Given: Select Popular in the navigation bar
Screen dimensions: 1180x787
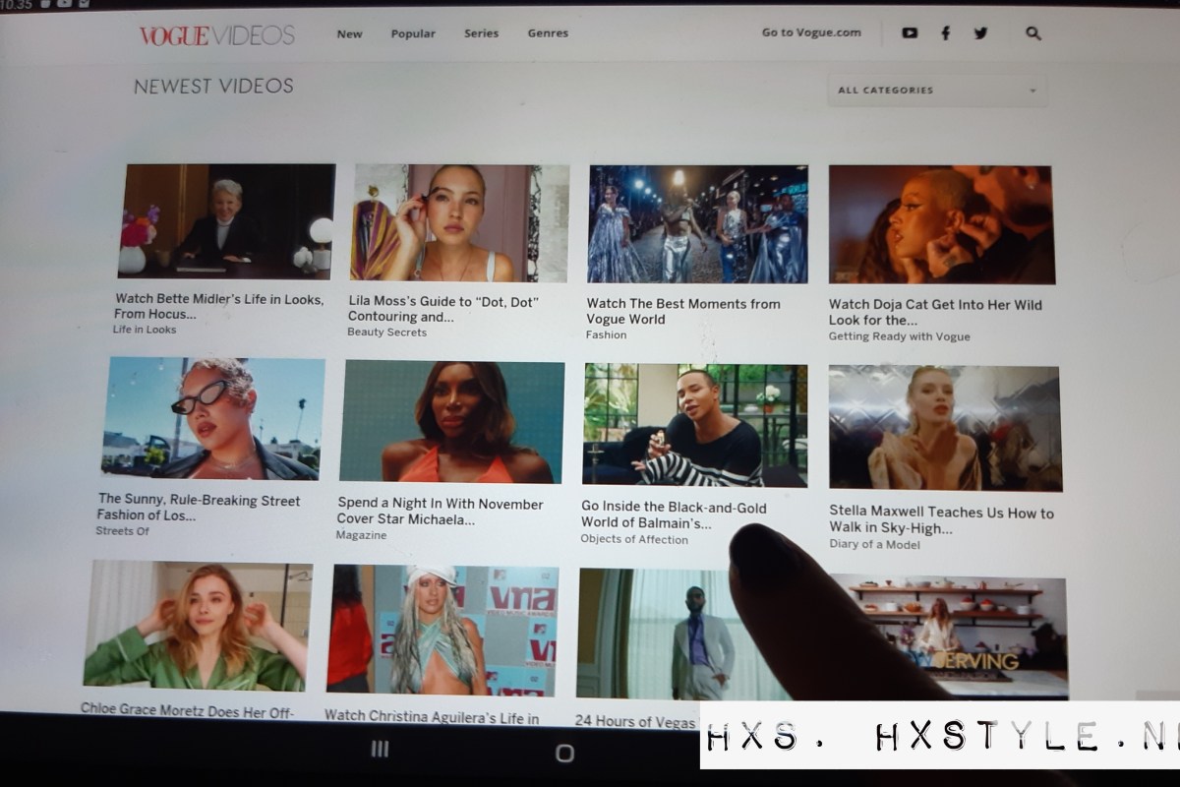Looking at the screenshot, I should point(413,33).
